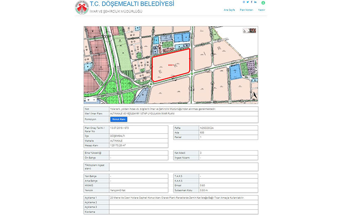
Task: Click the north arrow compass on map
Action: click(x=253, y=98)
